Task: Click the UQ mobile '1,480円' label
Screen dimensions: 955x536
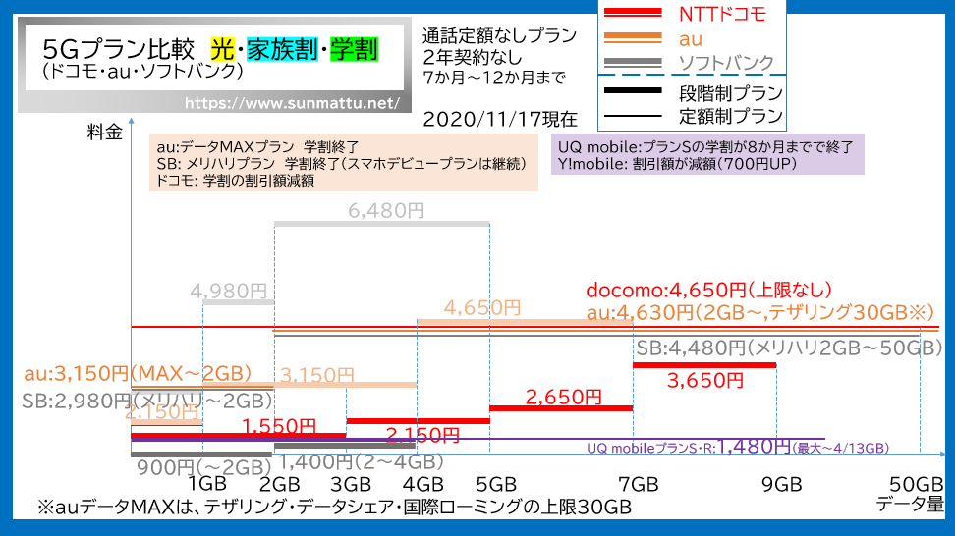Action: click(755, 447)
